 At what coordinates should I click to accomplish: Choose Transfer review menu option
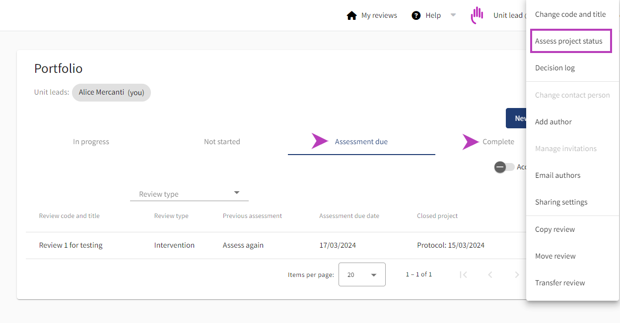(560, 283)
